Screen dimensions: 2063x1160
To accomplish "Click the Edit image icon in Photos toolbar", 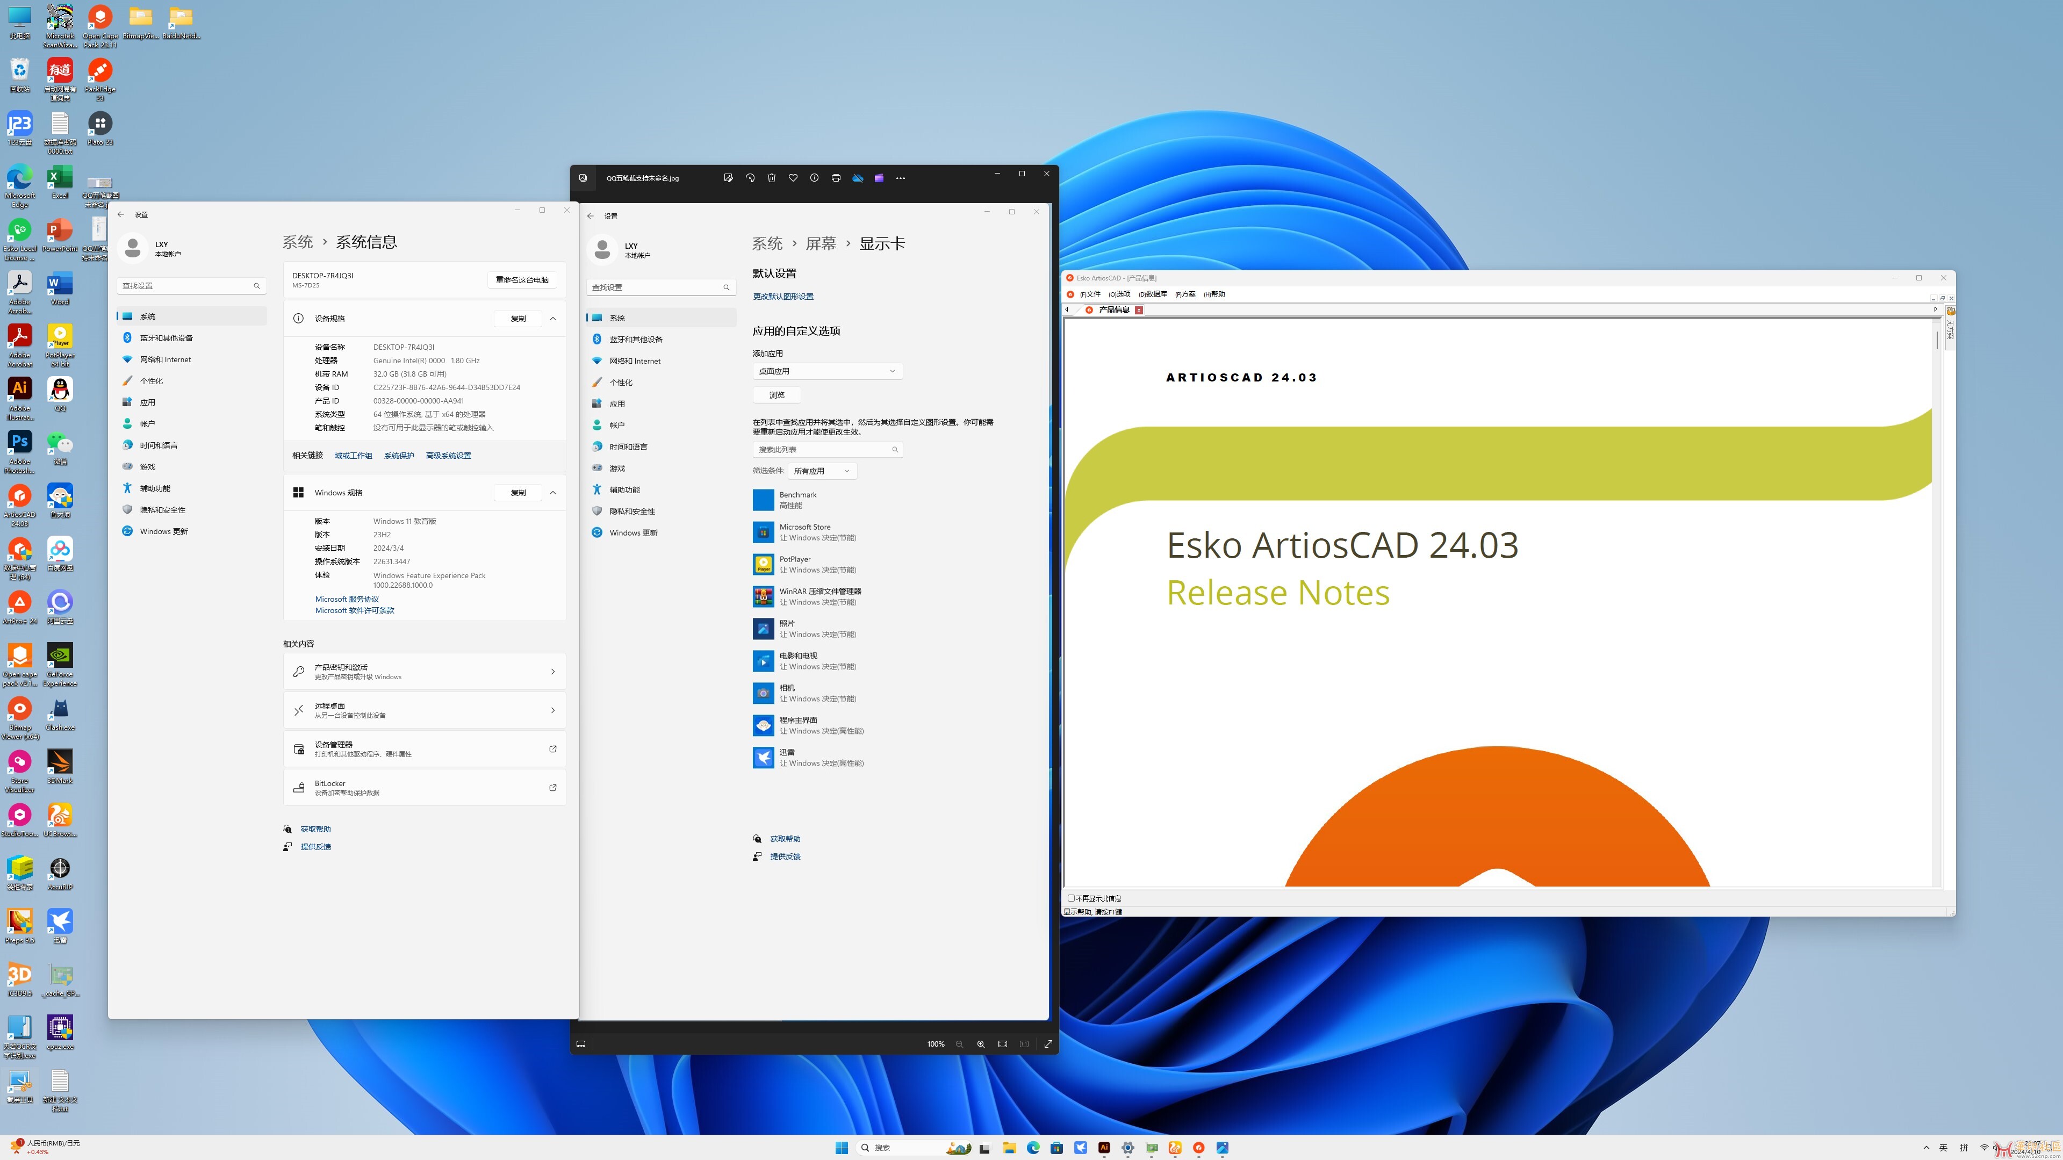I will coord(728,178).
